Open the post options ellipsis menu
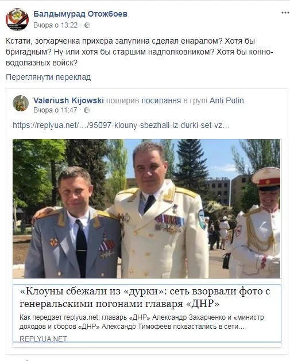290x361 pixels. [285, 13]
